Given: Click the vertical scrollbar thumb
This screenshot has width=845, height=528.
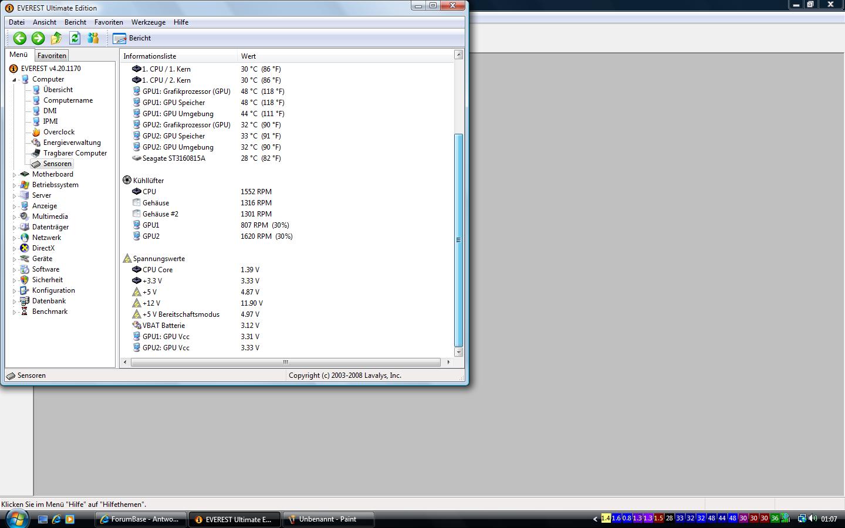Looking at the screenshot, I should 459,240.
